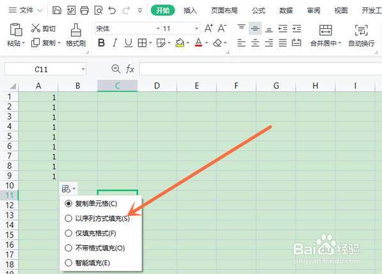The image size is (382, 274).
Task: Expand the quick access toolbar customize arrow
Action: [140, 10]
